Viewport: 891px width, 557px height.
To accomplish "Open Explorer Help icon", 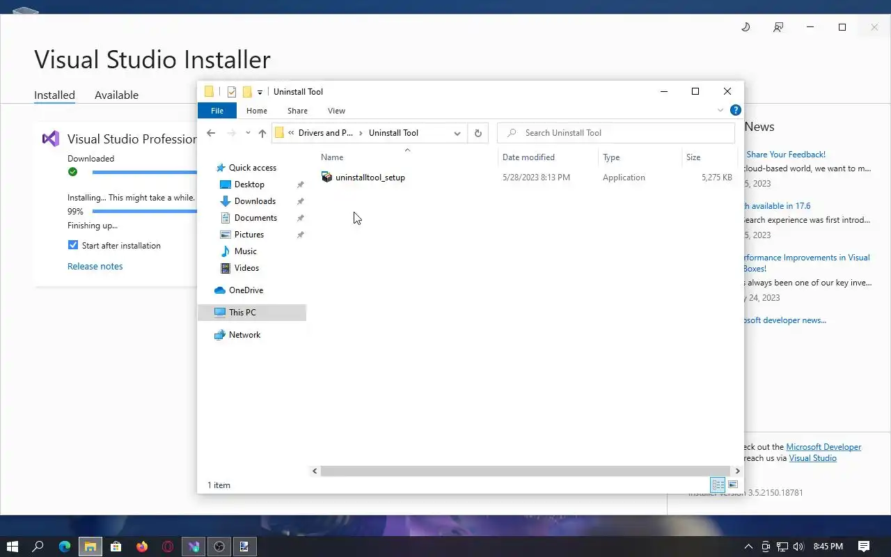I will pos(735,110).
